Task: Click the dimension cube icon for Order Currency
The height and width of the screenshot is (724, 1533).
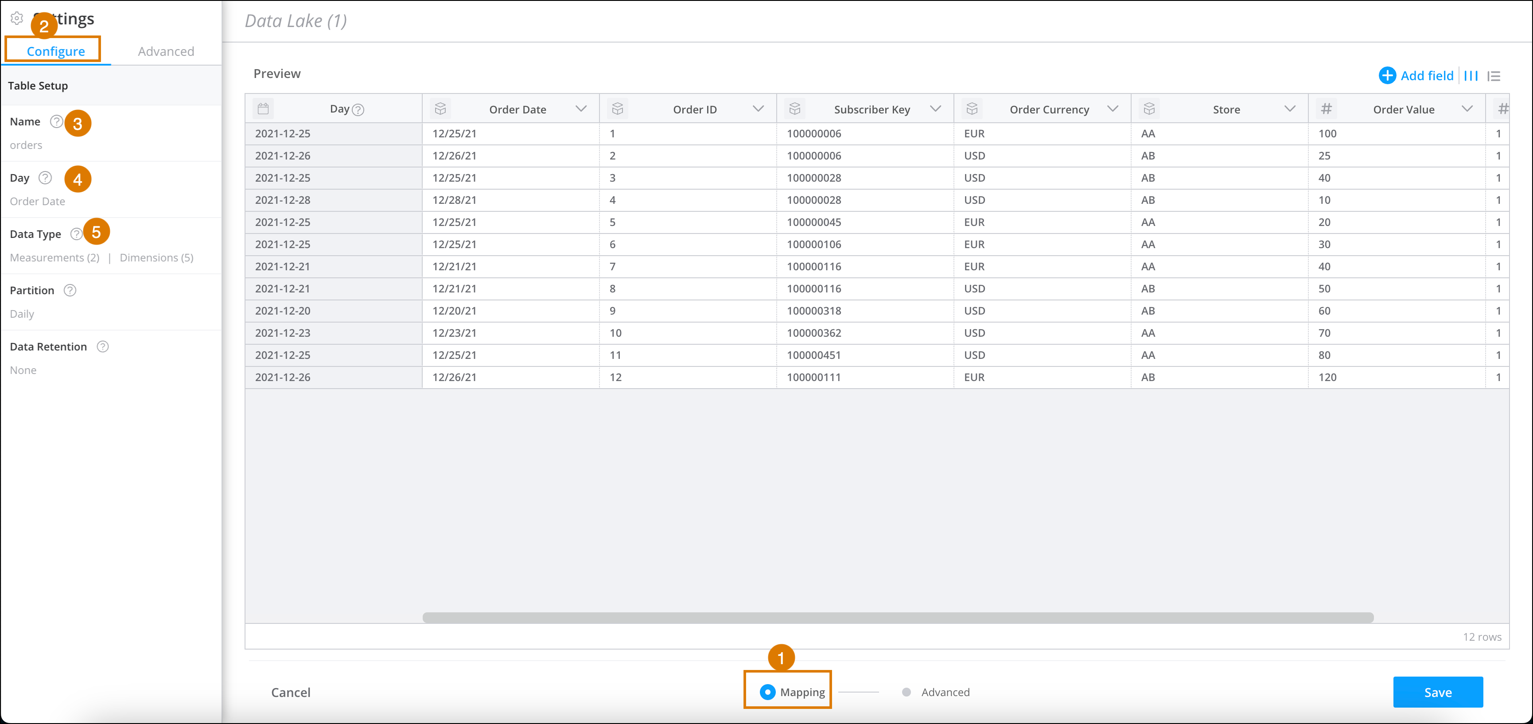Action: (973, 109)
